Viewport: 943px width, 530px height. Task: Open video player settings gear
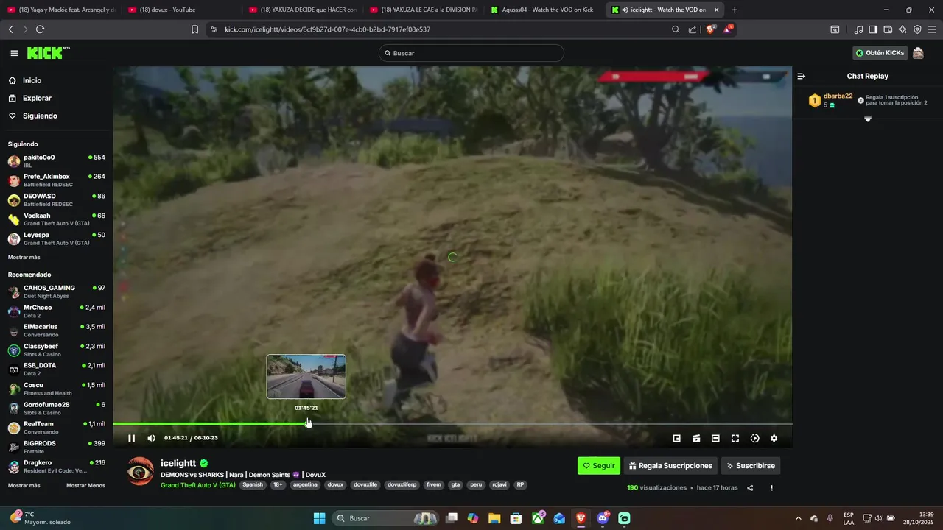coord(774,438)
